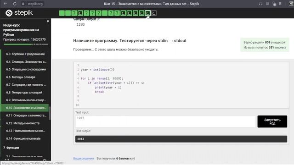Click inside the code editor
The image size is (294, 165).
181,85
